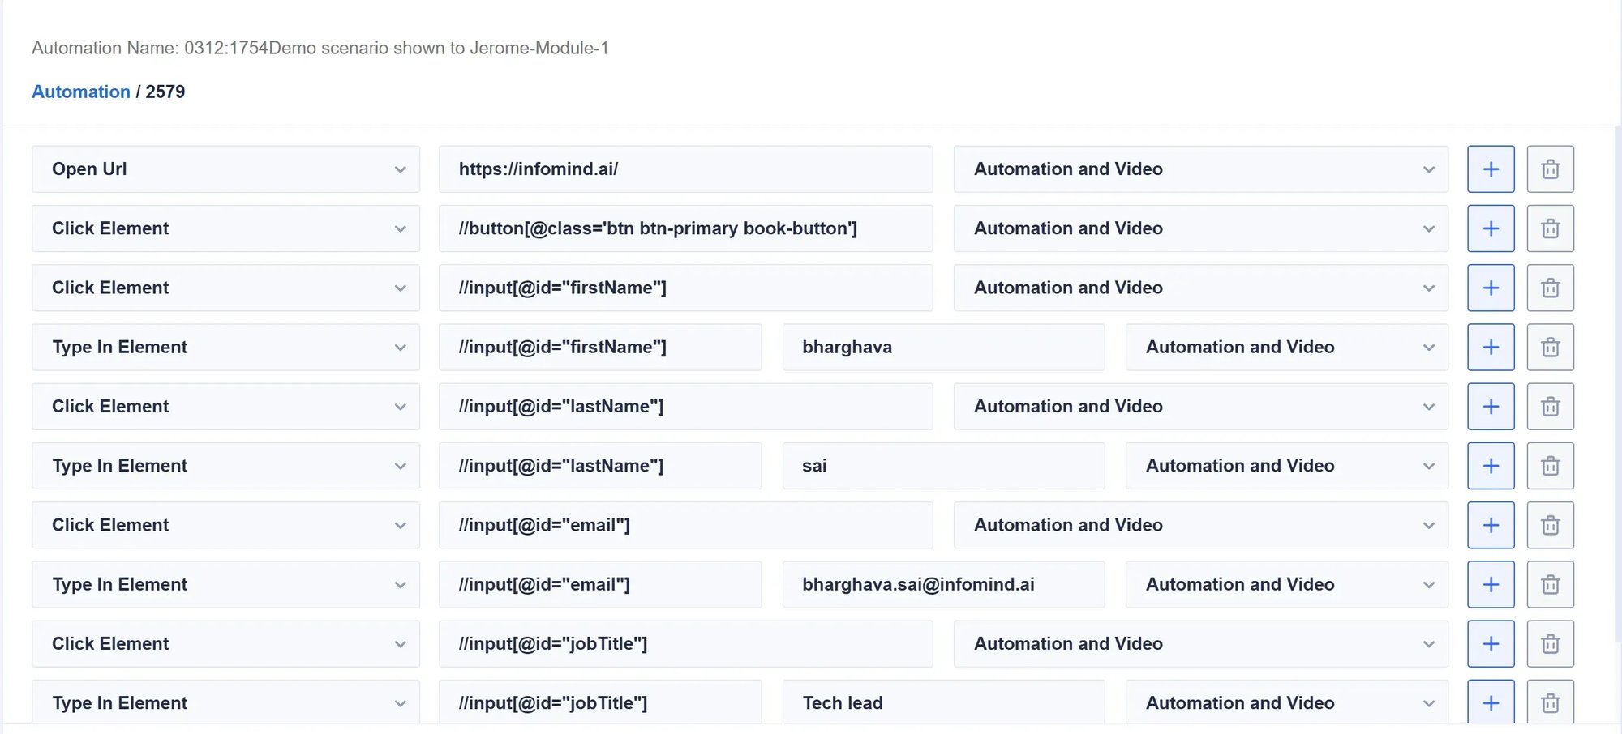Add a new step below the Open Url row

click(x=1491, y=169)
